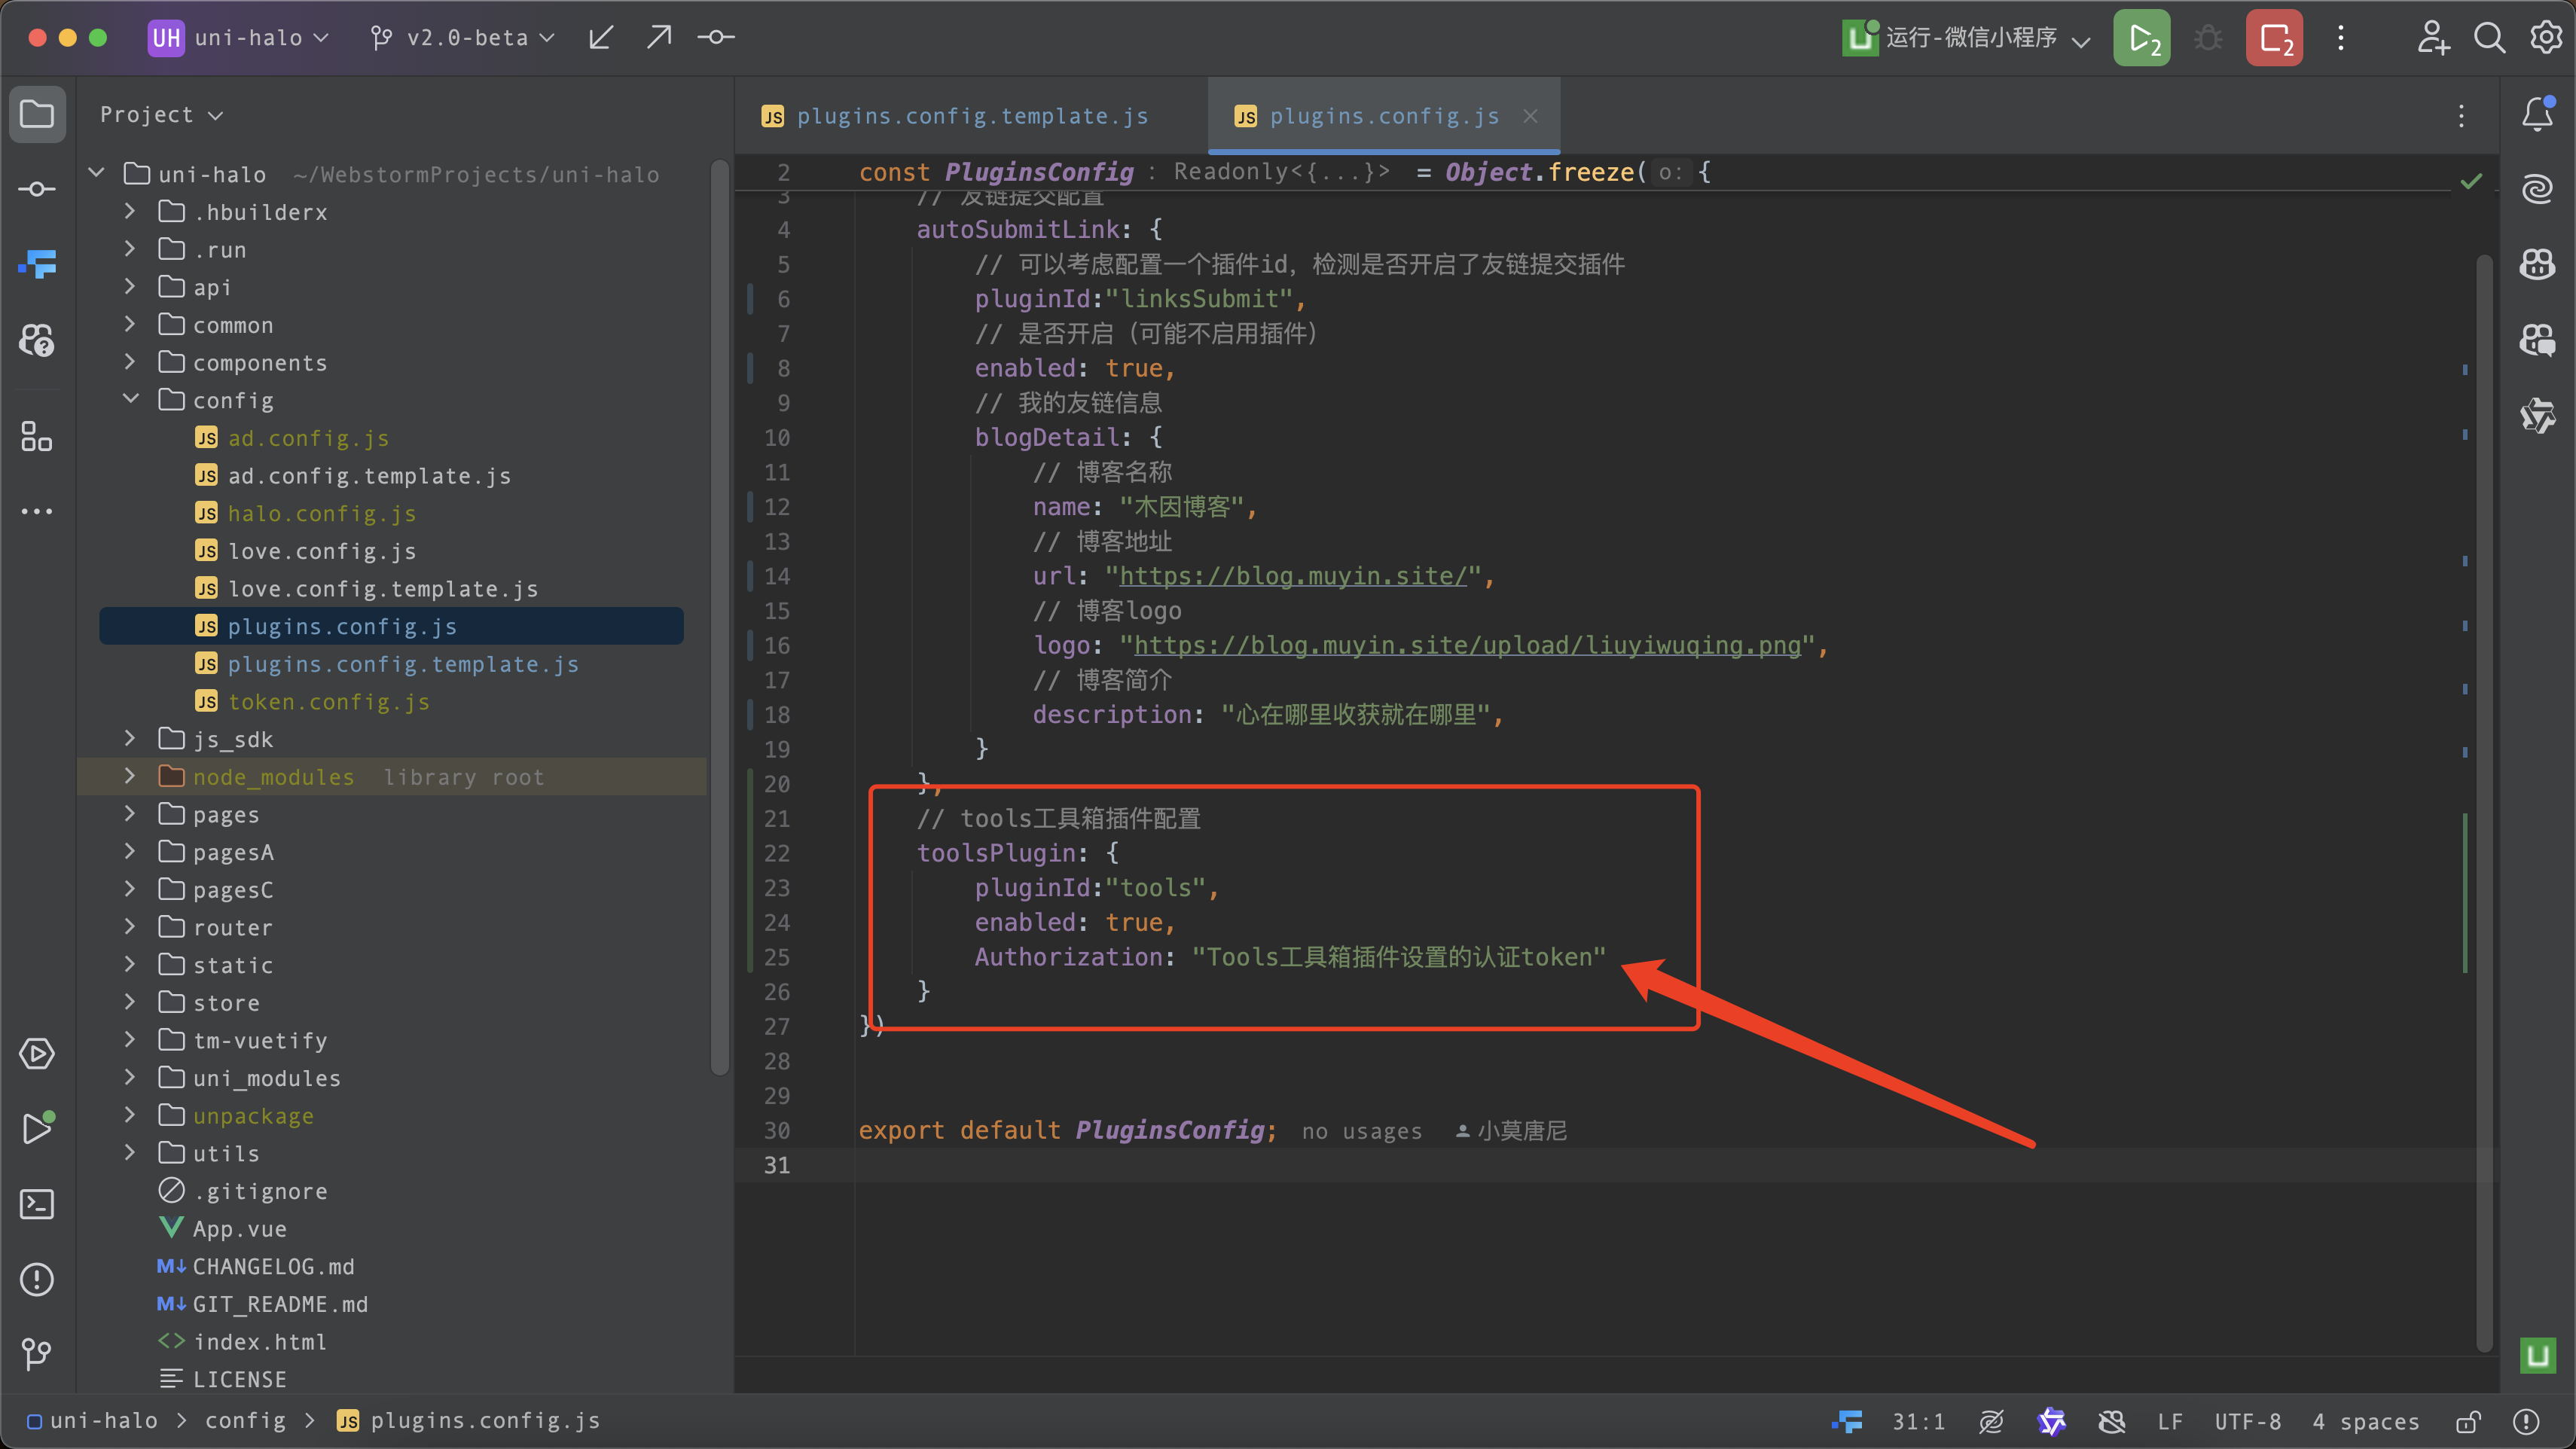This screenshot has height=1449, width=2576.
Task: Switch to plugins.config.template.js tab
Action: (971, 116)
